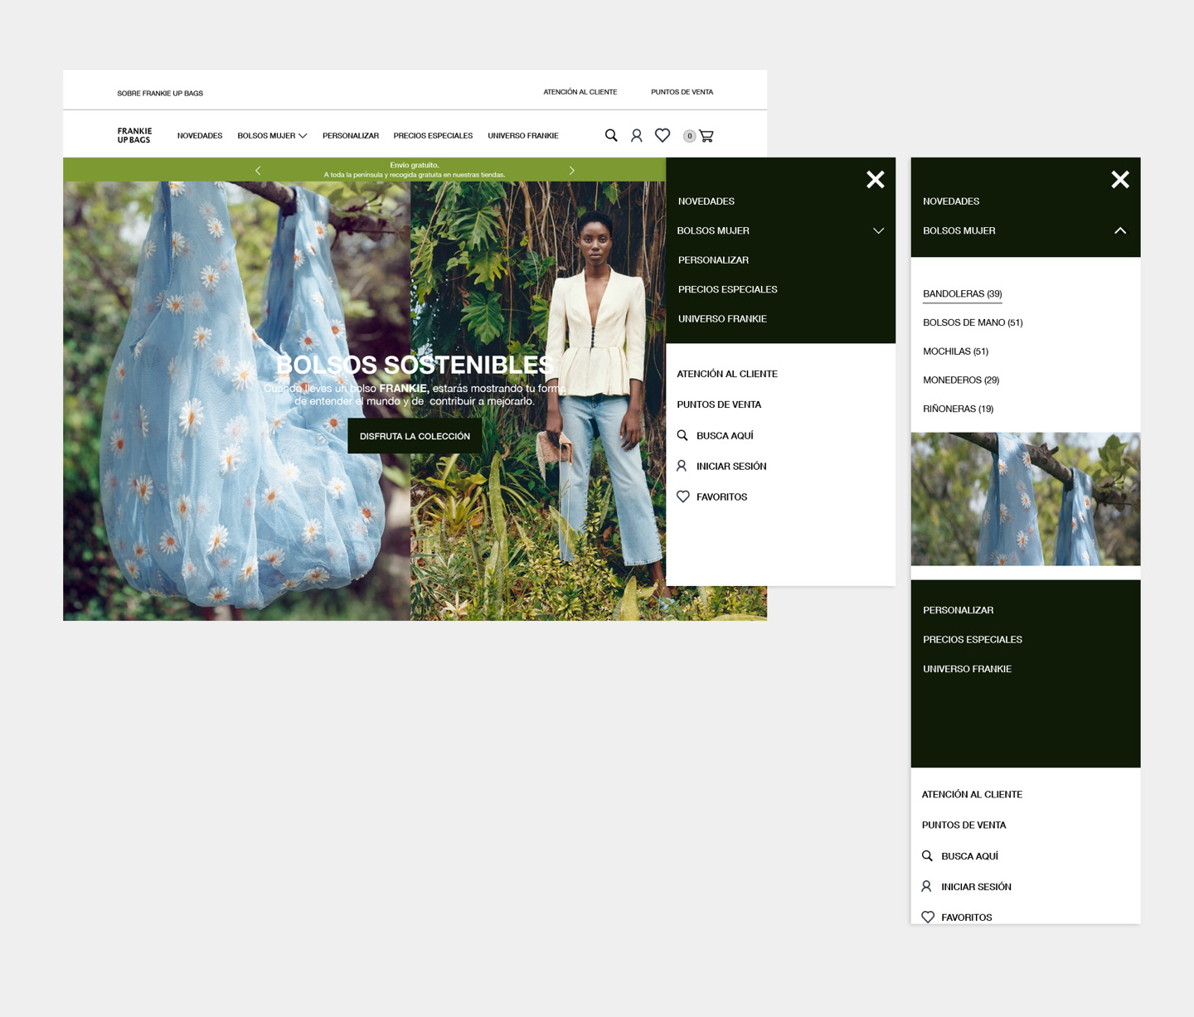This screenshot has height=1017, width=1194.
Task: Open ATENCIÓN AL CLIENTE in top bar
Action: pos(580,92)
